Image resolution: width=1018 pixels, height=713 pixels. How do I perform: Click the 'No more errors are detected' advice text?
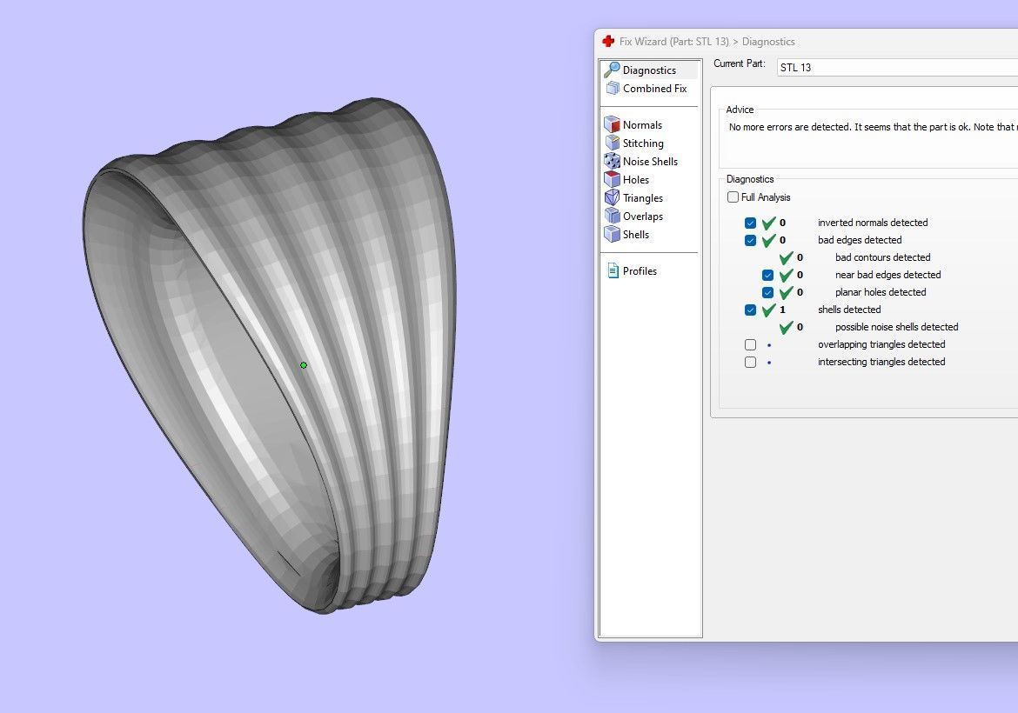[x=873, y=127]
